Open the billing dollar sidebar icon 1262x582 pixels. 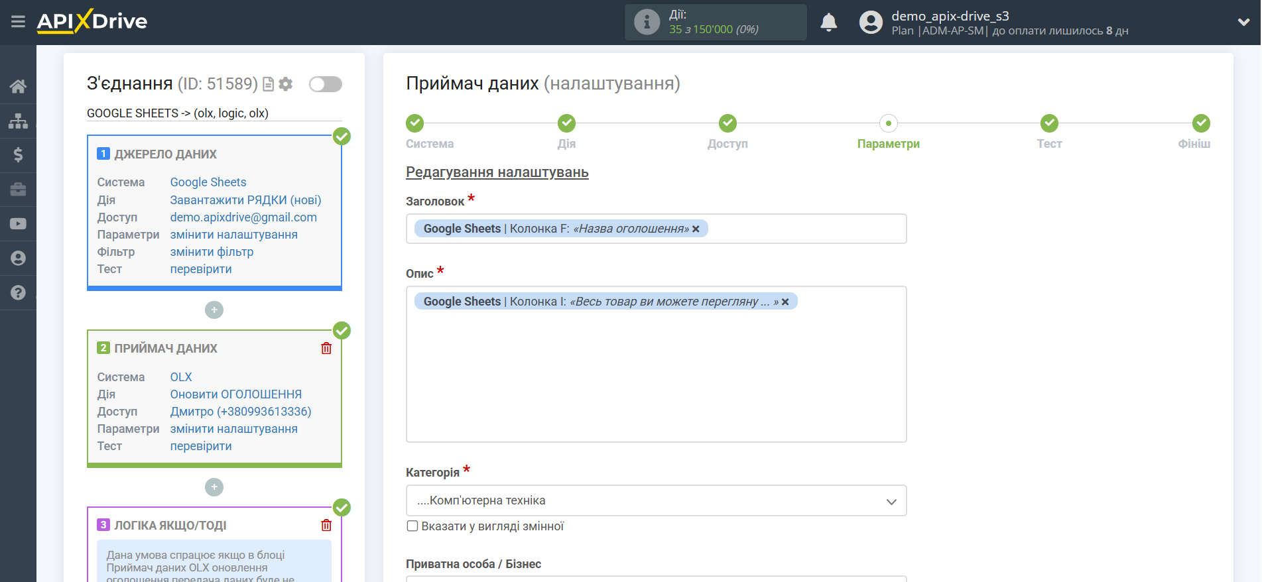18,155
